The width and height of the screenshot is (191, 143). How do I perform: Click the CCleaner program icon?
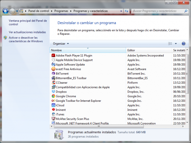tap(53, 82)
